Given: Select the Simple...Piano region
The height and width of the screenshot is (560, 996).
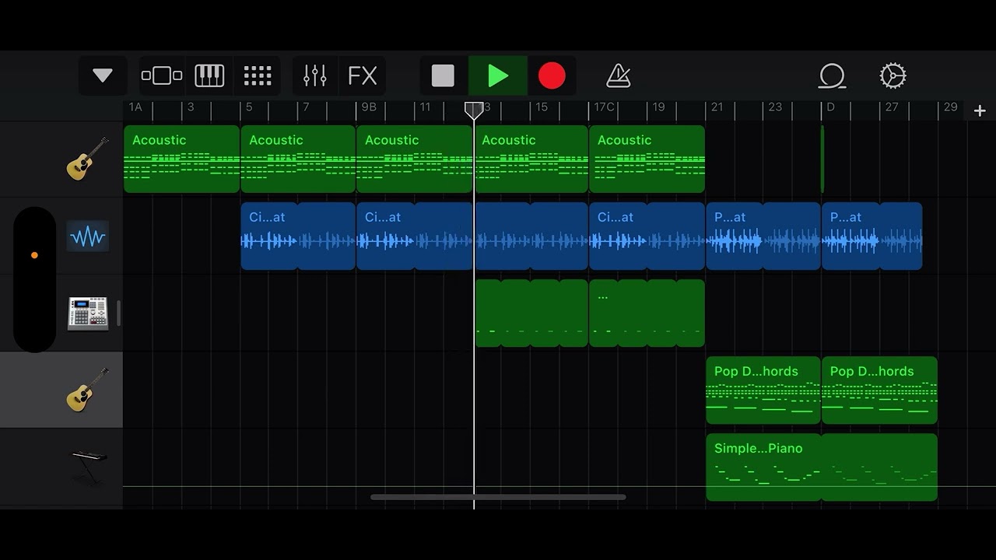Looking at the screenshot, I should (822, 467).
